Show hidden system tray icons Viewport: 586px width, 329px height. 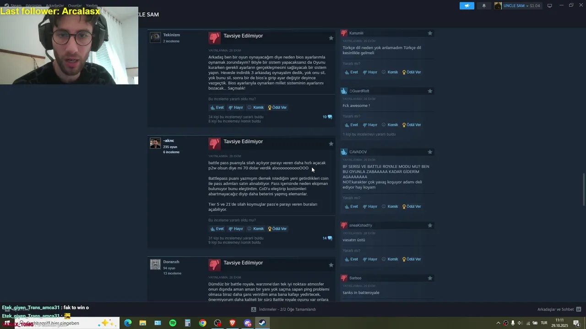click(x=498, y=323)
